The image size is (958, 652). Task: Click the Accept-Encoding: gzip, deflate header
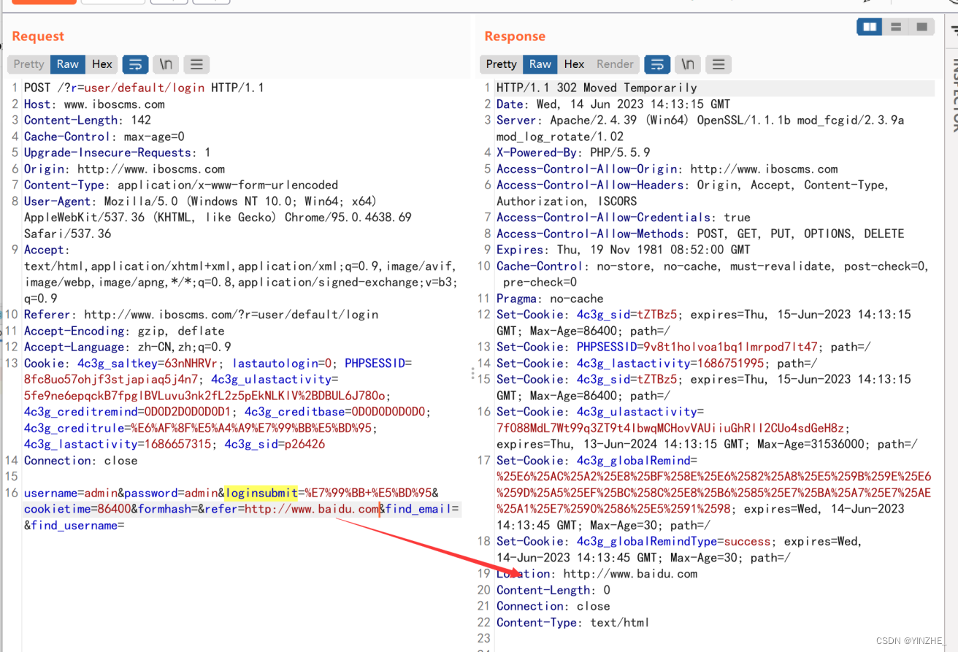124,331
